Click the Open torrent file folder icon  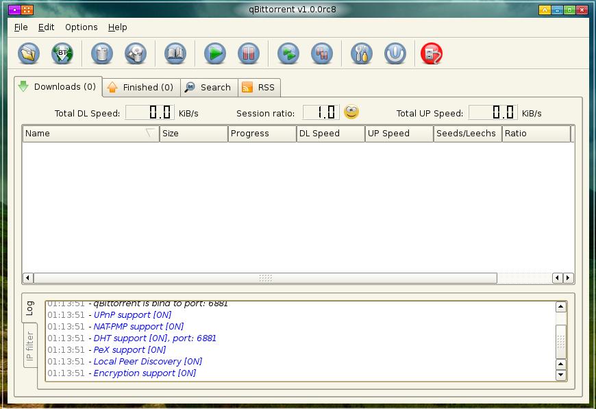point(29,53)
